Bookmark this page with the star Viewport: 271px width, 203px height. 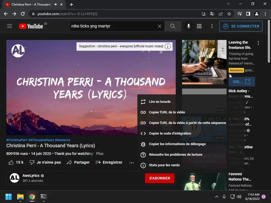click(229, 14)
